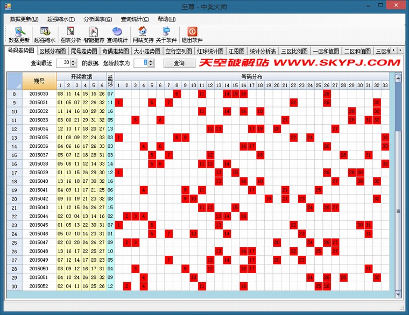Open the 帮助(H) menu
The height and width of the screenshot is (315, 409).
166,19
